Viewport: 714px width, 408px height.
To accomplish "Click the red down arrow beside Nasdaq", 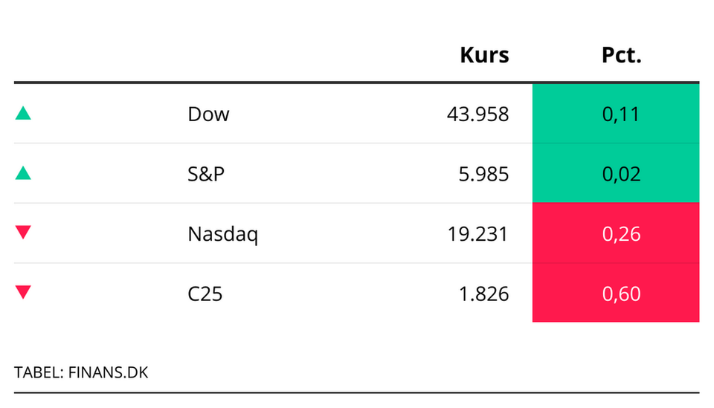I will pos(23,233).
